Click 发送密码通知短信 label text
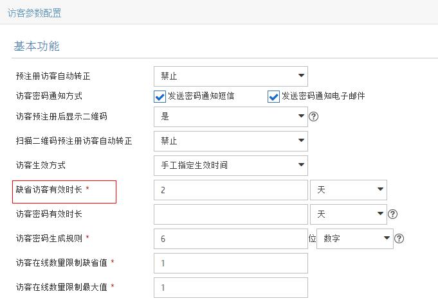438x303 pixels. 201,96
